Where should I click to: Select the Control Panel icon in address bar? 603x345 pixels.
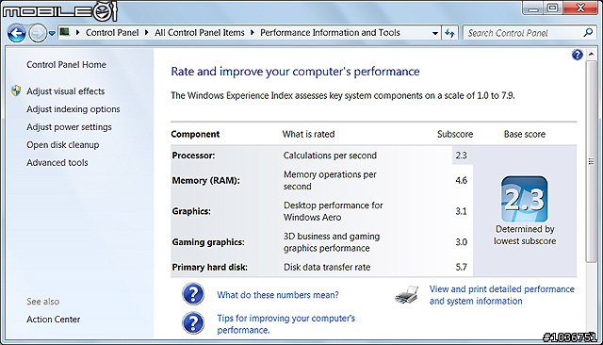point(65,32)
